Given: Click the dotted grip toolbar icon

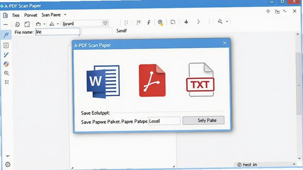Looking at the screenshot, I should tap(126, 23).
